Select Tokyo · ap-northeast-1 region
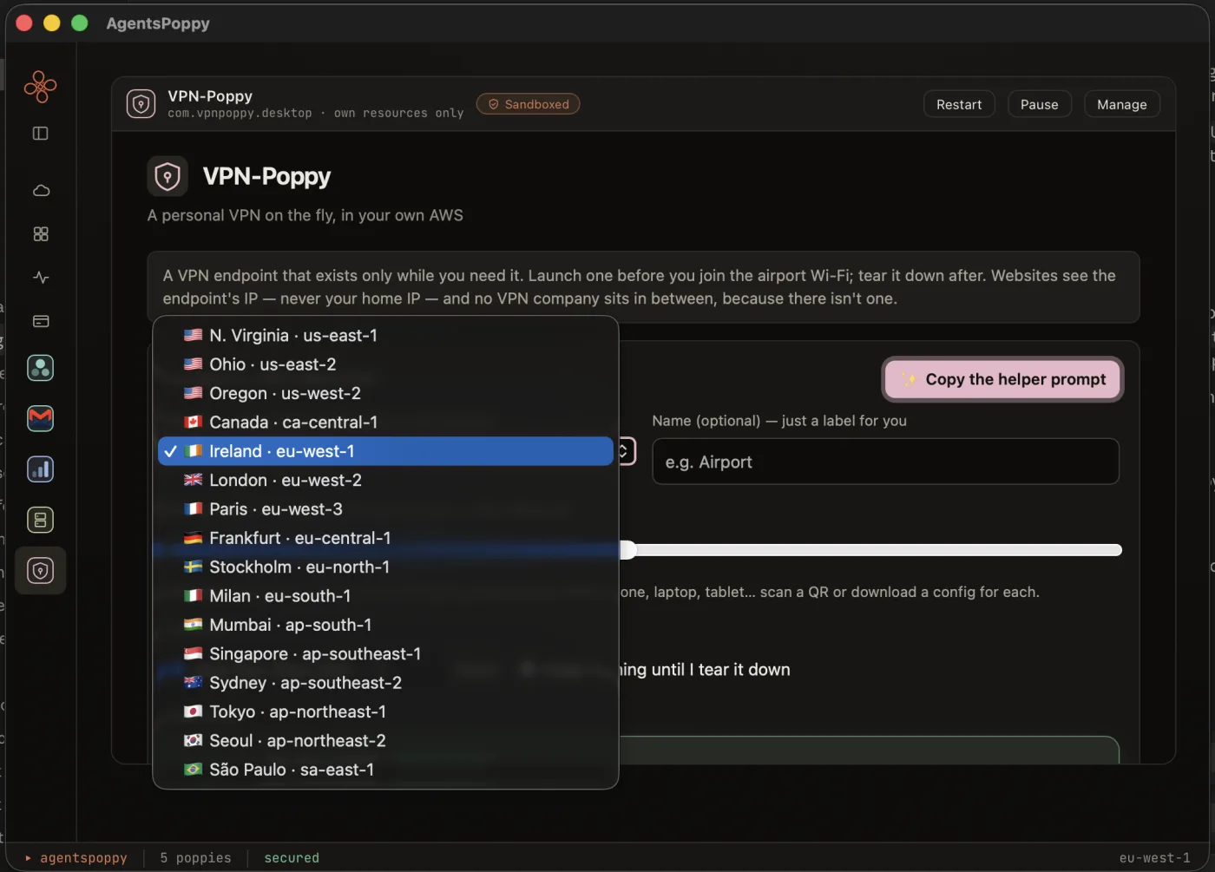This screenshot has width=1215, height=872. [x=385, y=711]
